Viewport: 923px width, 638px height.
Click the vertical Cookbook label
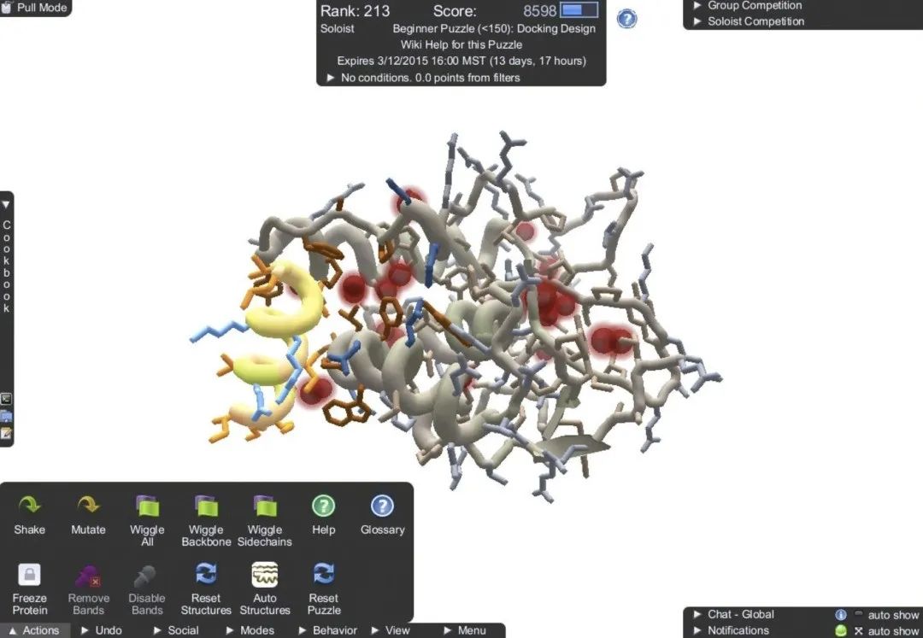point(7,266)
